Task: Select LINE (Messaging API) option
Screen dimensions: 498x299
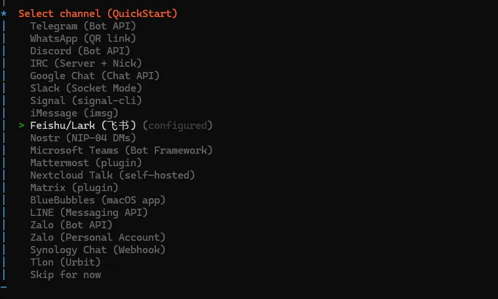Action: (x=89, y=213)
